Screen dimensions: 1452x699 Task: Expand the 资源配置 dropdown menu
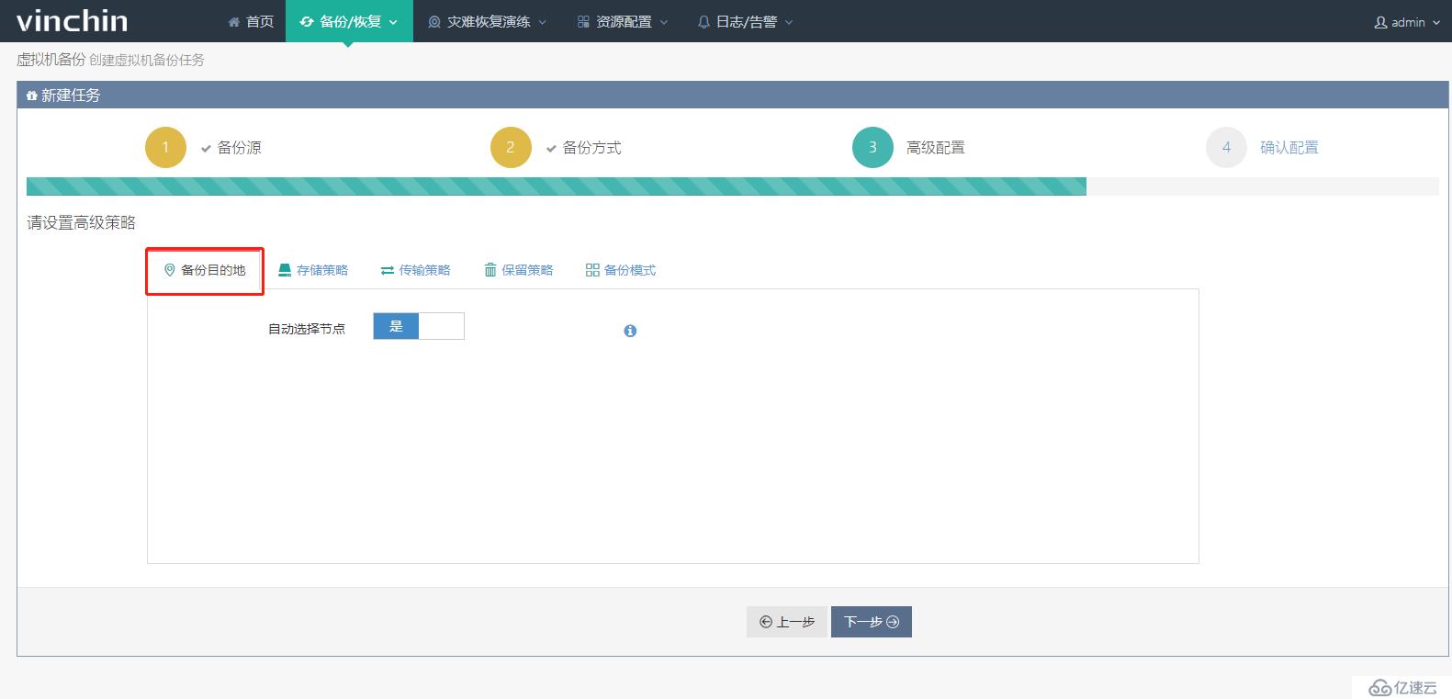[x=622, y=21]
